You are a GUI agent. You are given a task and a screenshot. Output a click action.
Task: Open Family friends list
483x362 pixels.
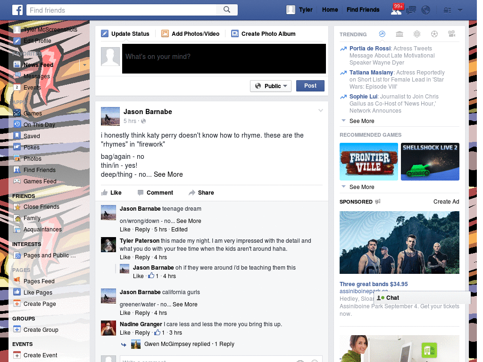[32, 218]
